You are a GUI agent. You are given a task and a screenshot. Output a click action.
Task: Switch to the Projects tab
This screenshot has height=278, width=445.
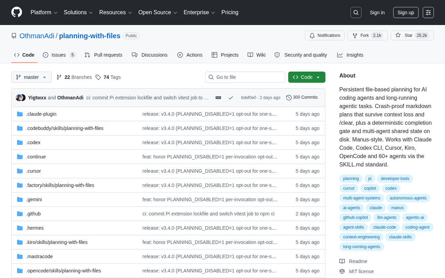(225, 55)
